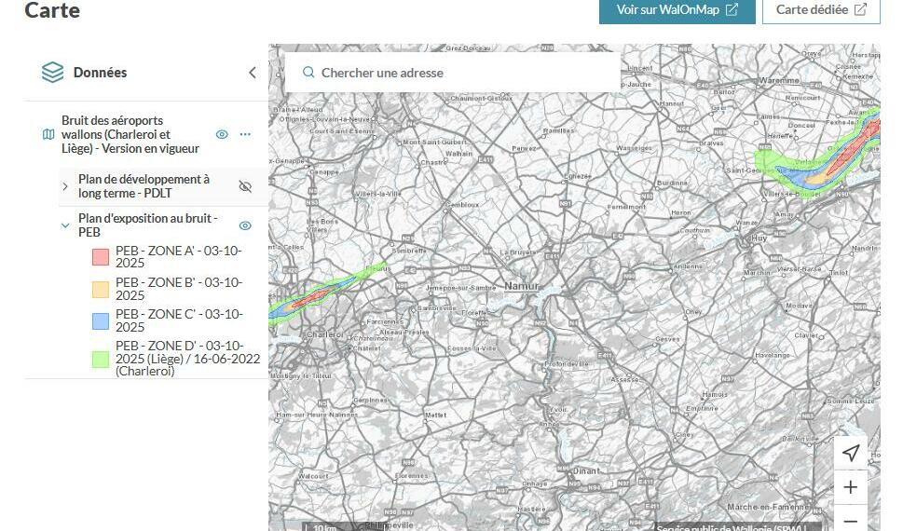This screenshot has width=903, height=531.
Task: Select the PEB - ZONE C' legend text
Action: (179, 320)
